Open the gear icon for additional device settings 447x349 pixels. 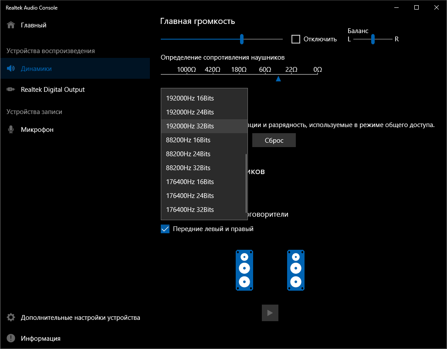point(11,318)
